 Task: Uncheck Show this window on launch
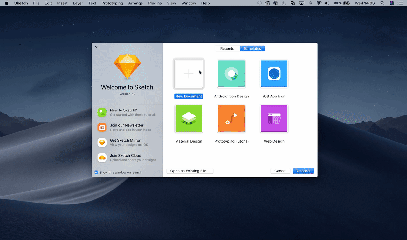96,172
